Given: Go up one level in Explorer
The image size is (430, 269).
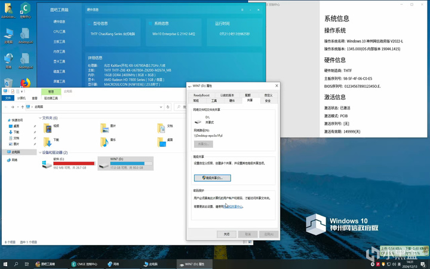Looking at the screenshot, I should tap(23, 107).
